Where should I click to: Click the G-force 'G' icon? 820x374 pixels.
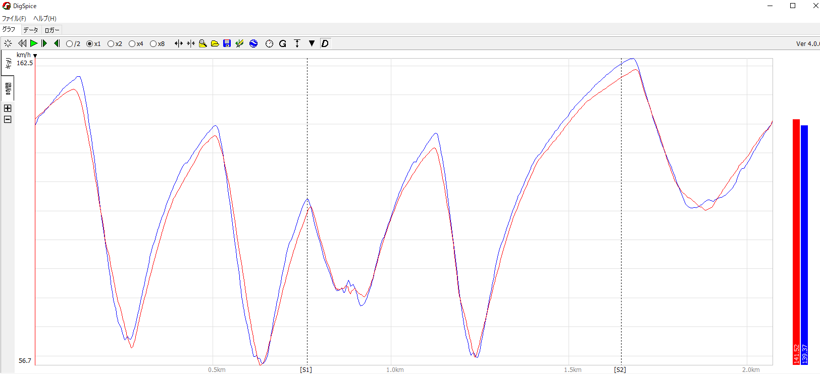click(x=283, y=43)
